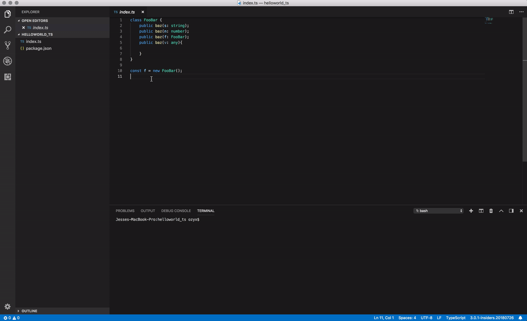This screenshot has width=527, height=321.
Task: Click the FooBar class name on line 1
Action: coord(151,20)
